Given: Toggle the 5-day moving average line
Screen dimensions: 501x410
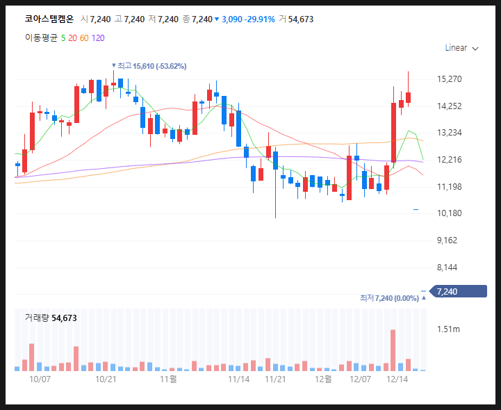Looking at the screenshot, I should 63,38.
